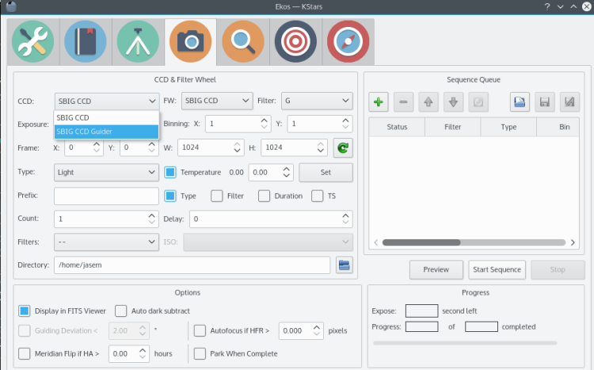Toggle Display in FITS Viewer

25,311
